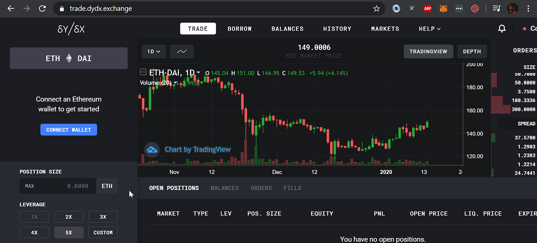Select the OPEN POSITIONS tab
Image resolution: width=537 pixels, height=243 pixels.
click(x=174, y=188)
